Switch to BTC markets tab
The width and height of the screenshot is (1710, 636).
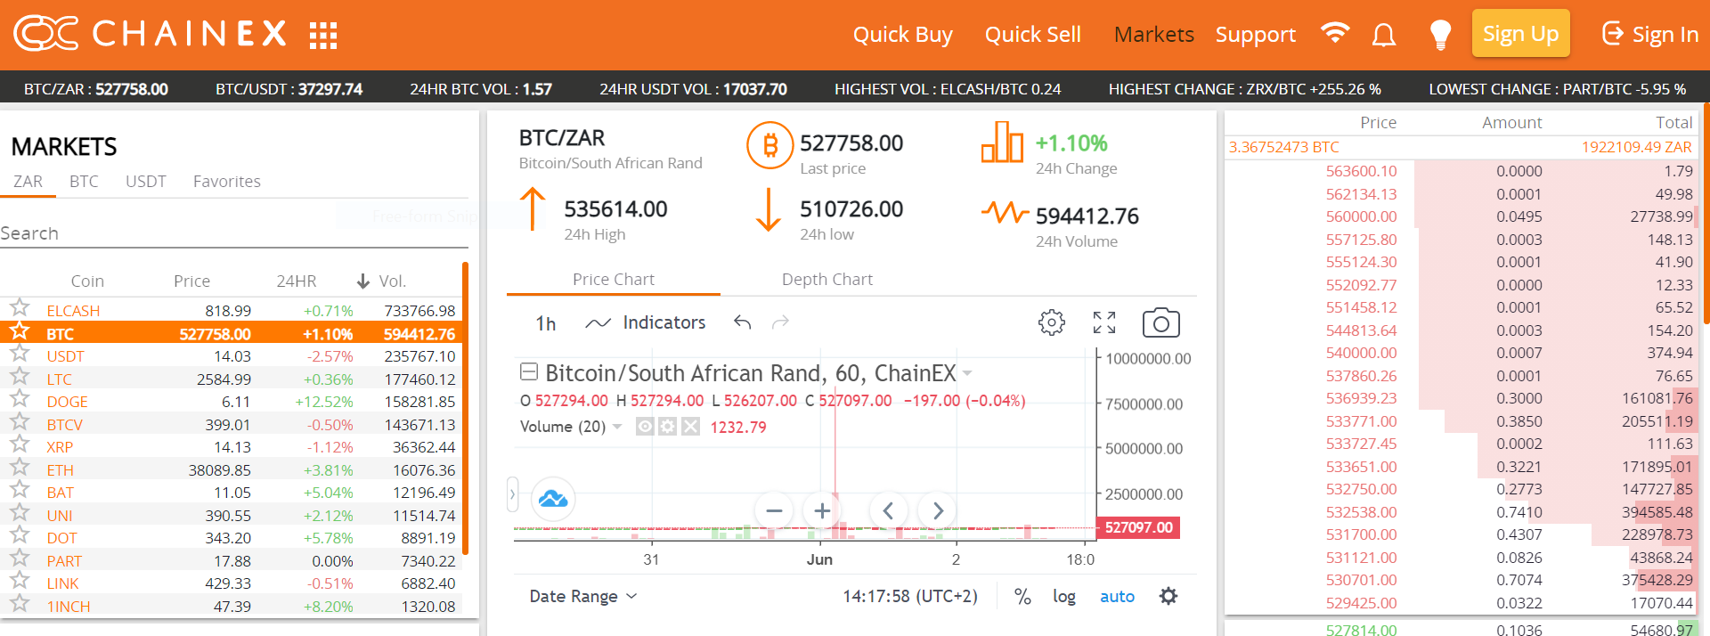click(84, 181)
